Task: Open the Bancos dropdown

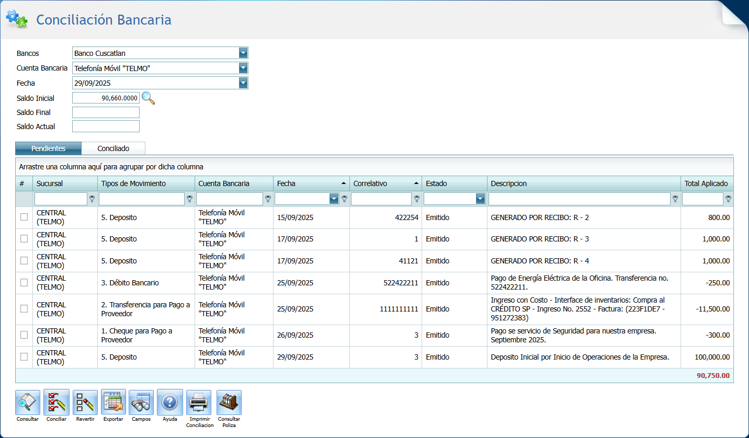Action: [243, 53]
